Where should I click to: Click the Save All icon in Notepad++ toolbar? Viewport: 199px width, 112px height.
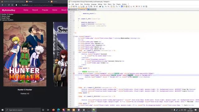76,7
